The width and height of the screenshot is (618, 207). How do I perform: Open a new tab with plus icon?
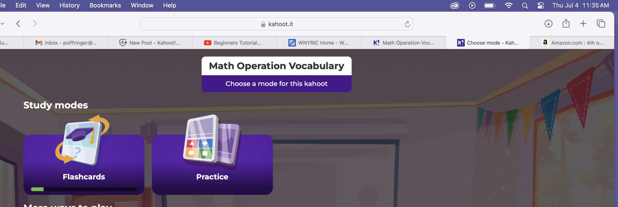click(x=583, y=24)
